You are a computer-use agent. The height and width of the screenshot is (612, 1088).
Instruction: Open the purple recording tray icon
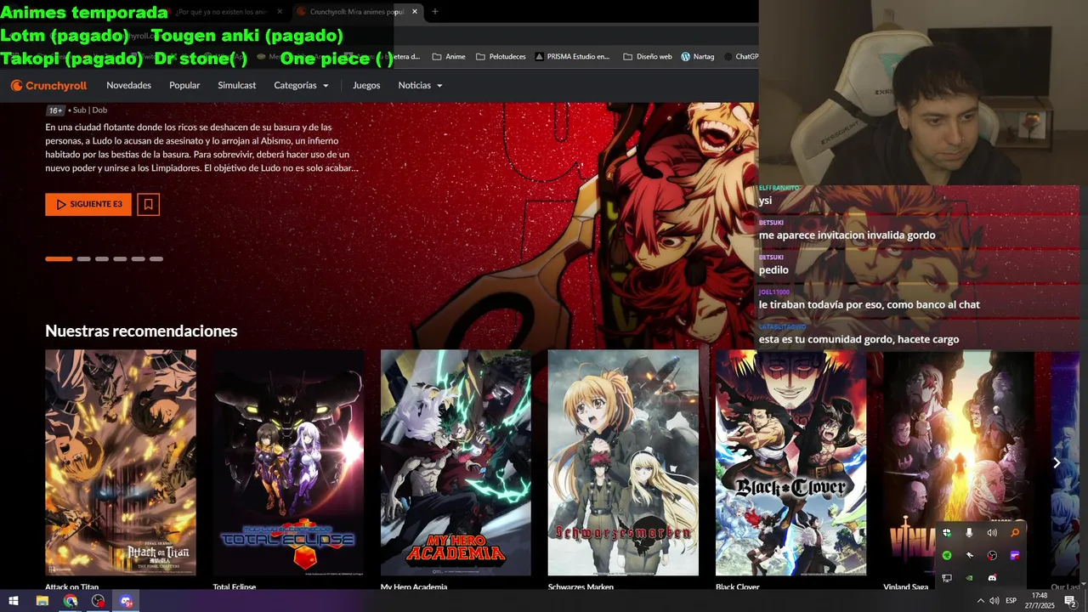click(x=1014, y=555)
